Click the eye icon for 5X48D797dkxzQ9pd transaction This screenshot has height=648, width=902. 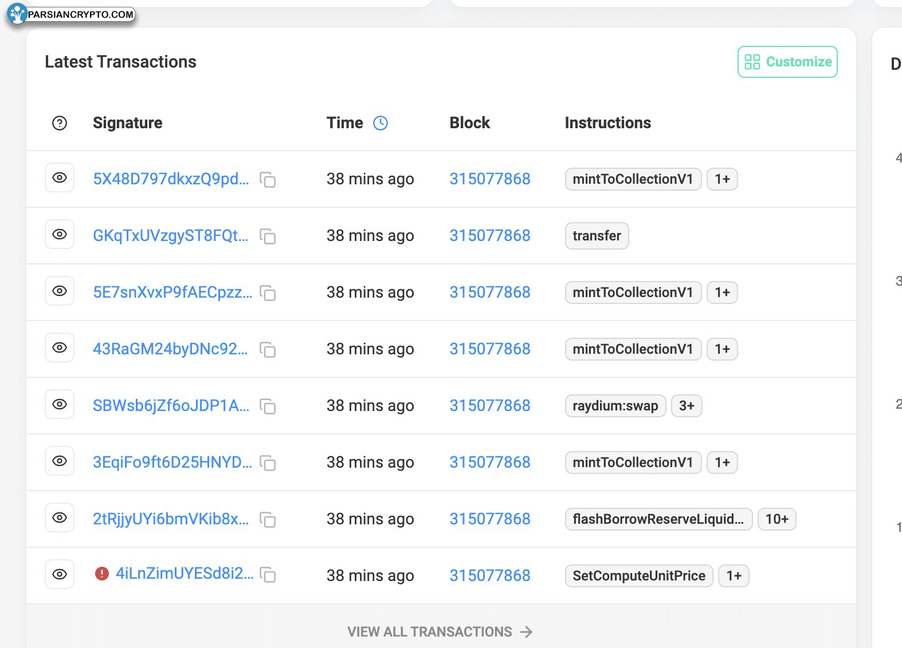[60, 178]
